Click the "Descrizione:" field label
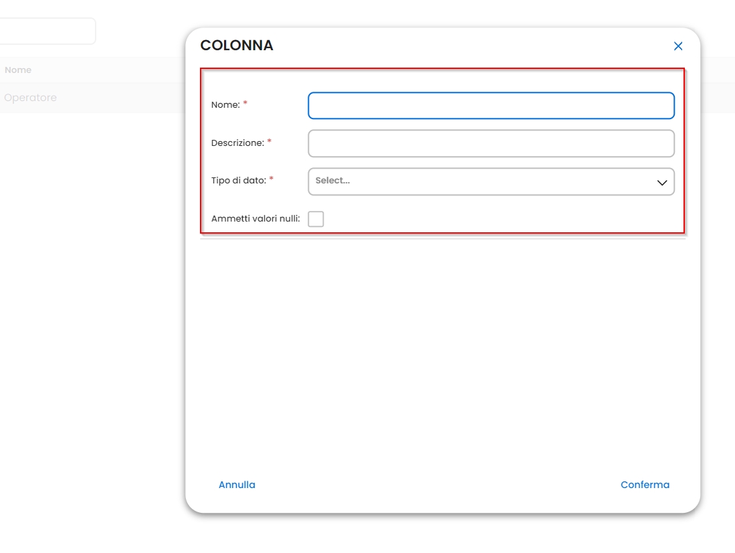Viewport: 735px width, 553px height. pyautogui.click(x=237, y=143)
